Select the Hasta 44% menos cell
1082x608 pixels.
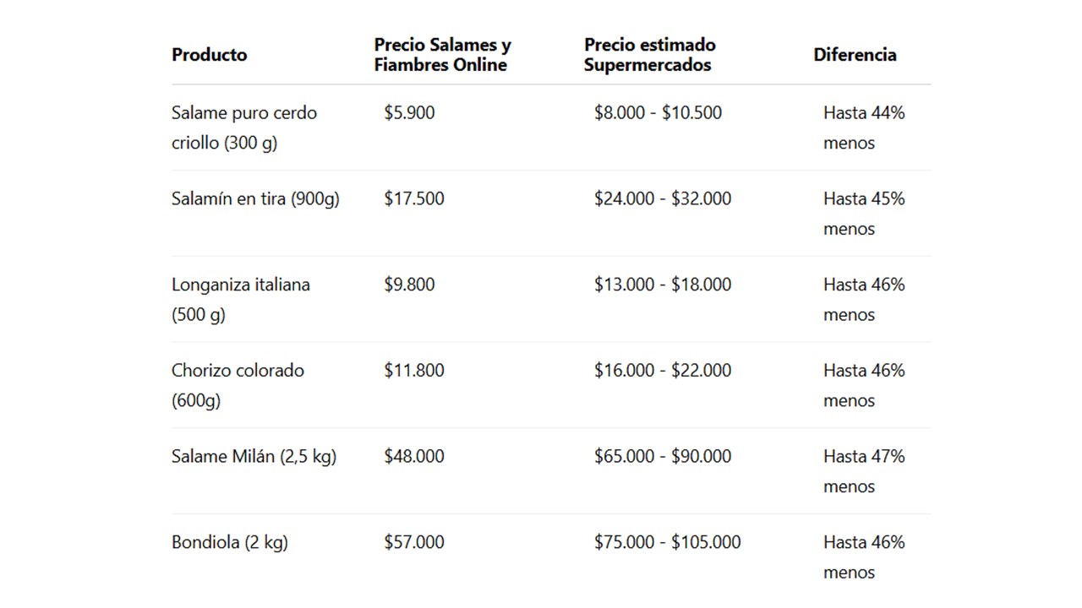864,128
